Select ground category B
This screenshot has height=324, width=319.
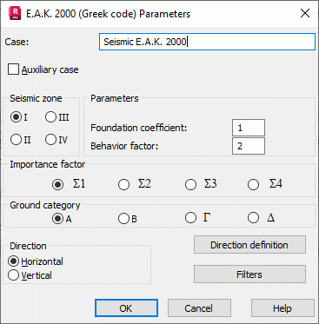124,219
